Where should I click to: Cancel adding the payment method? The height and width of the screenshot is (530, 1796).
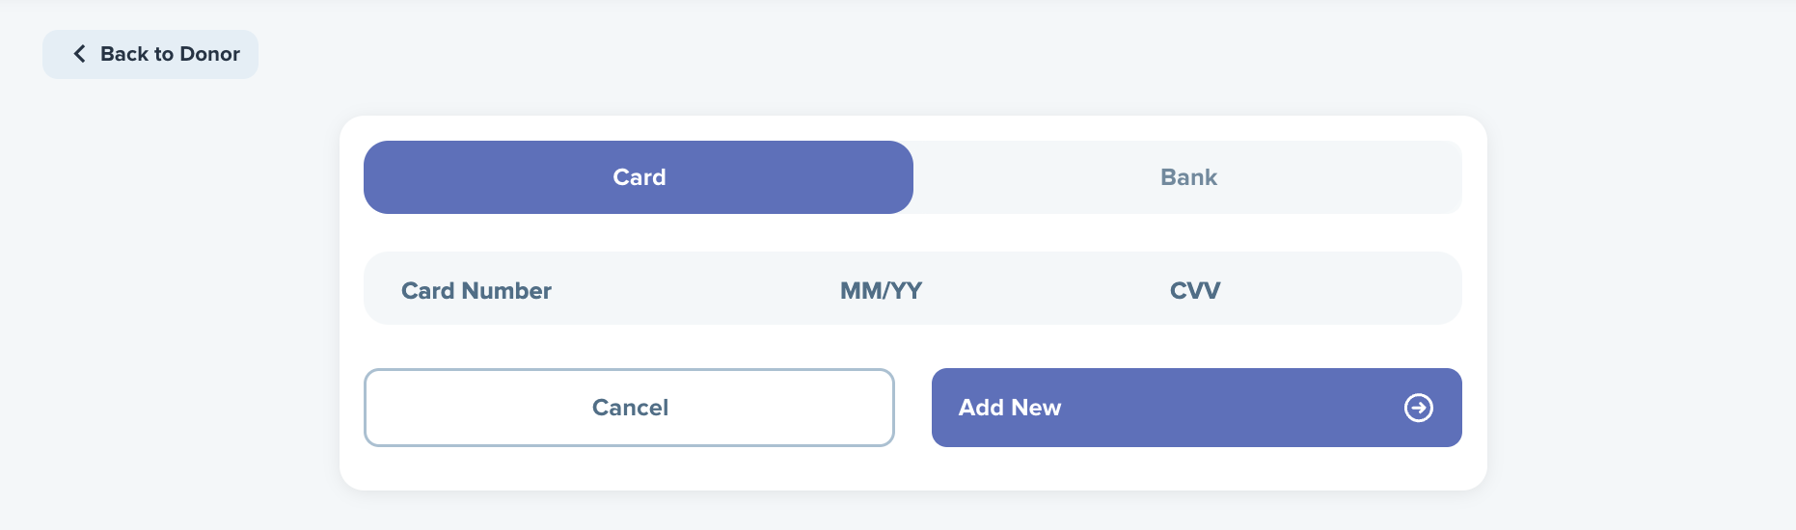(x=629, y=408)
